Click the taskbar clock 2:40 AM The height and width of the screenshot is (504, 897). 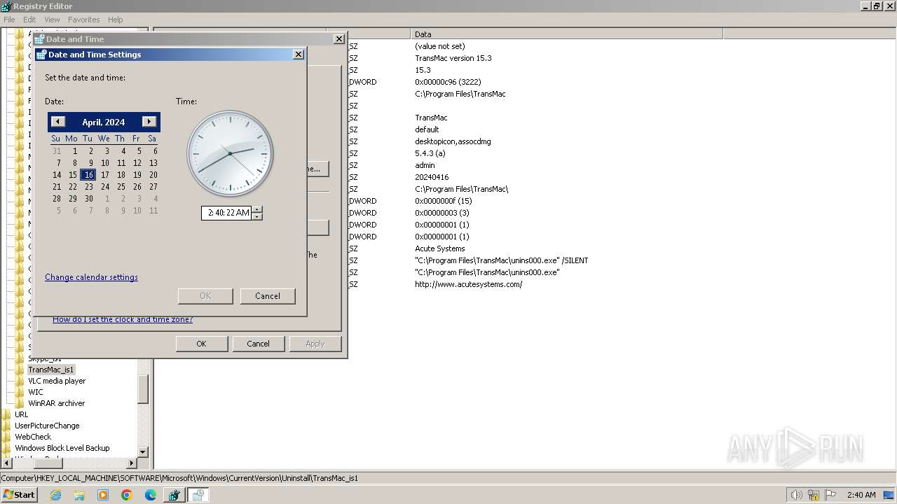(861, 495)
